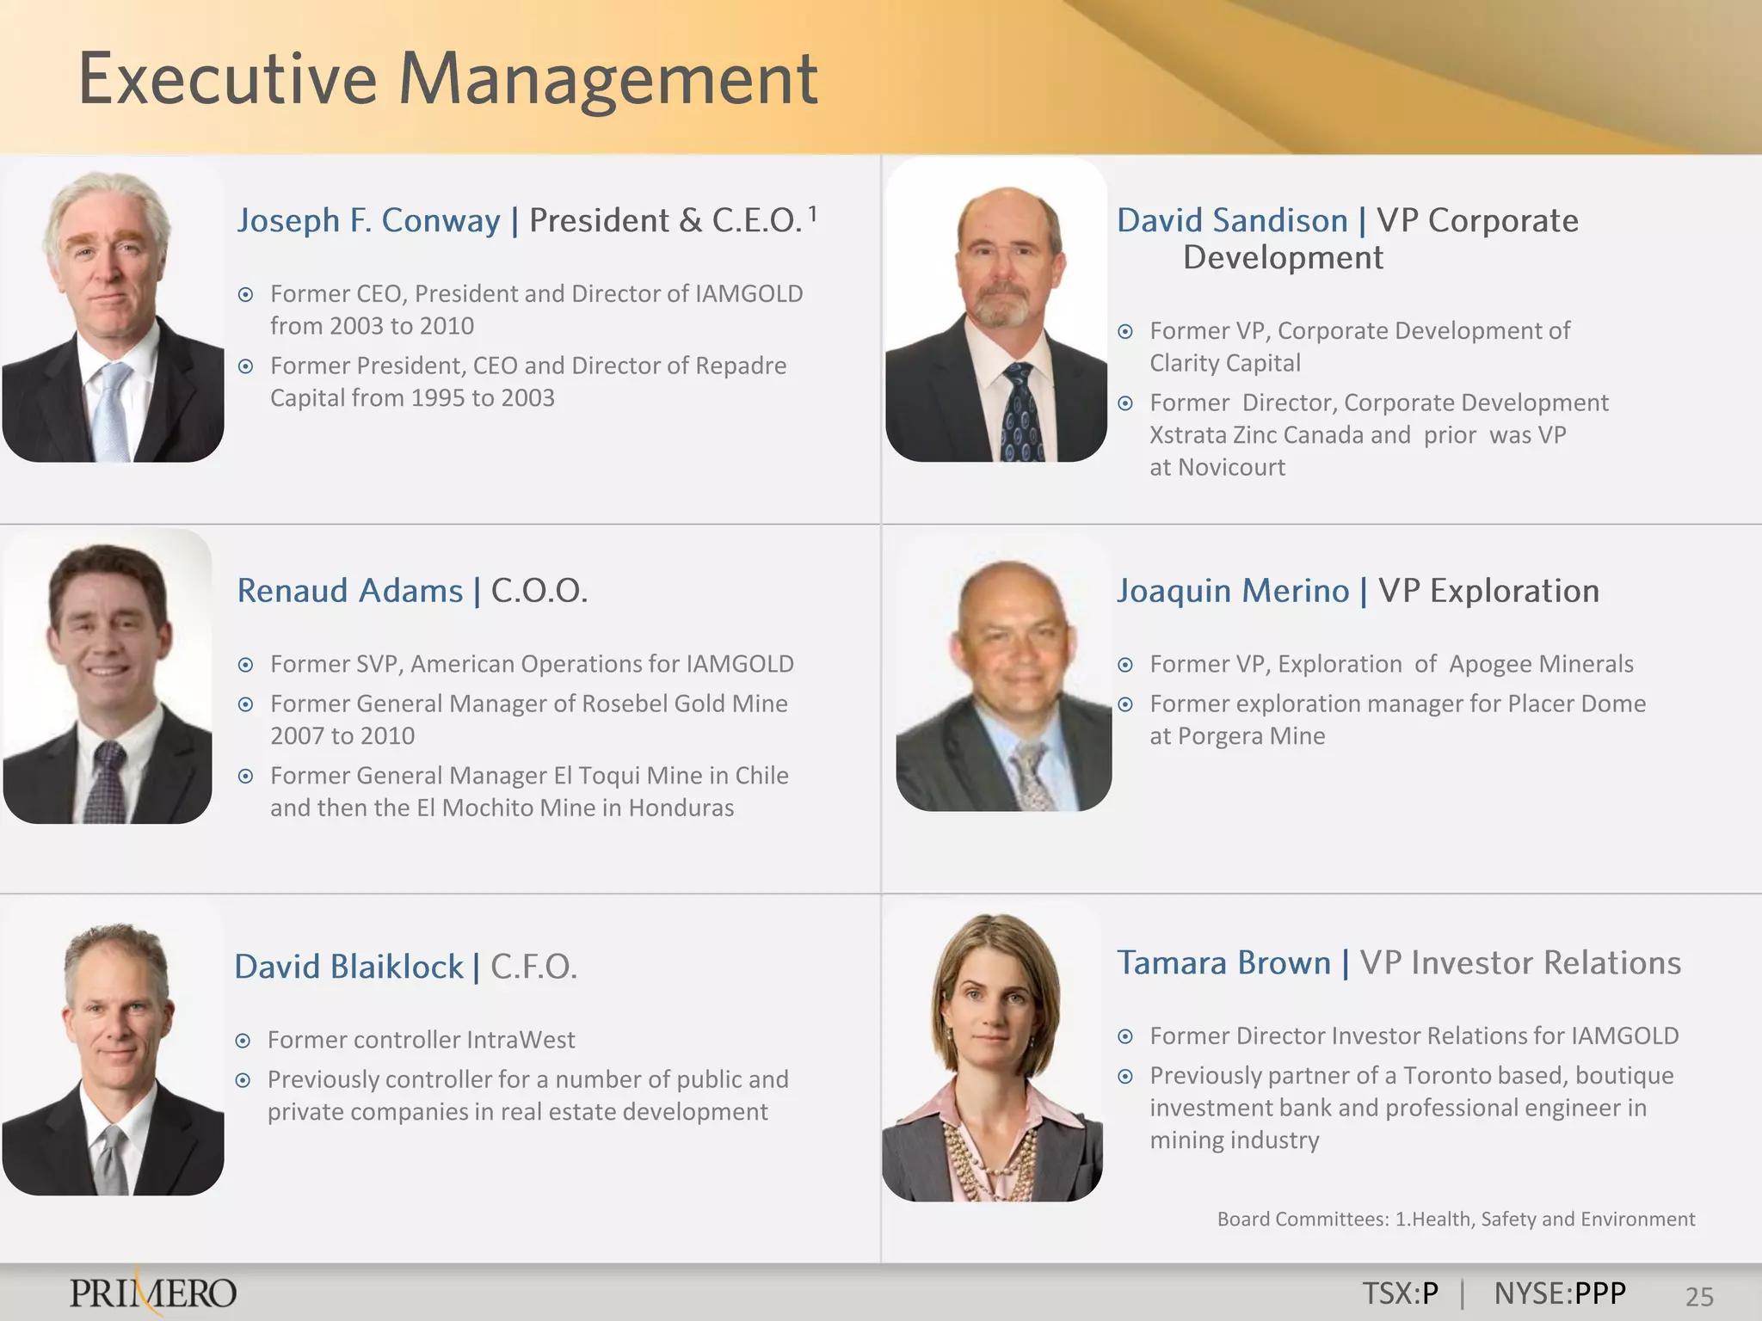Click the superscript footnote 1 after C.E.O.
Image resolution: width=1762 pixels, height=1321 pixels.
coord(812,212)
